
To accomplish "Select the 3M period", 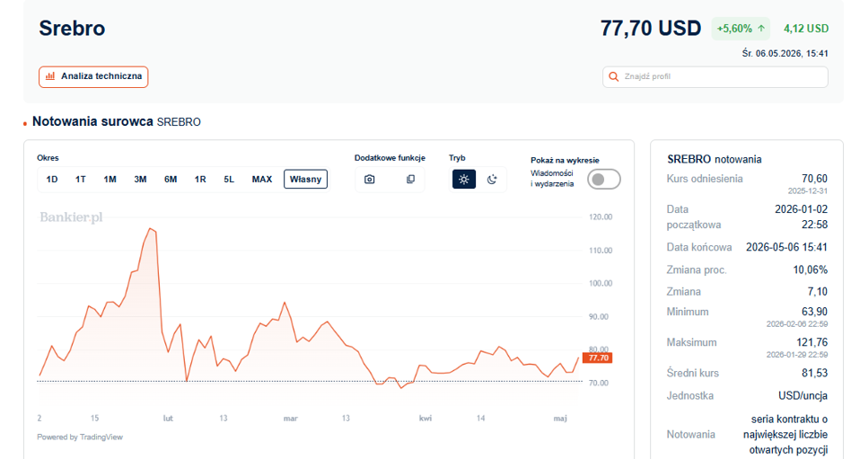I will (141, 180).
